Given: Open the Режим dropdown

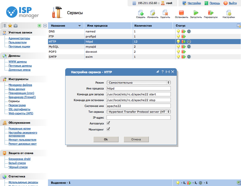Looking at the screenshot, I should click(x=138, y=83).
